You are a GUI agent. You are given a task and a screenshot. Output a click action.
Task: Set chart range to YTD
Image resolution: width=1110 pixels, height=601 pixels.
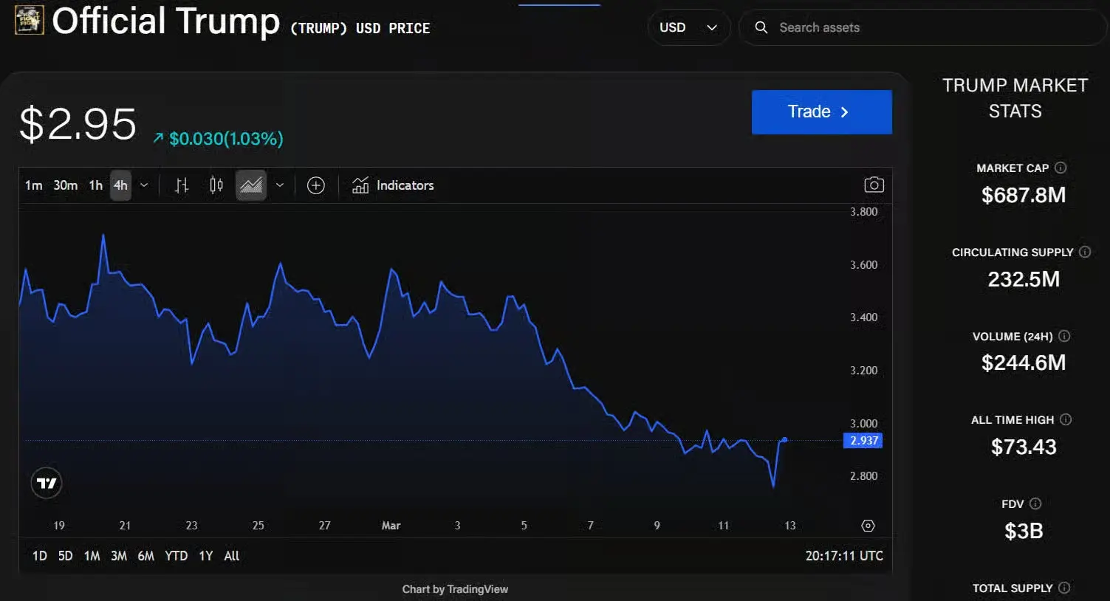pyautogui.click(x=177, y=556)
